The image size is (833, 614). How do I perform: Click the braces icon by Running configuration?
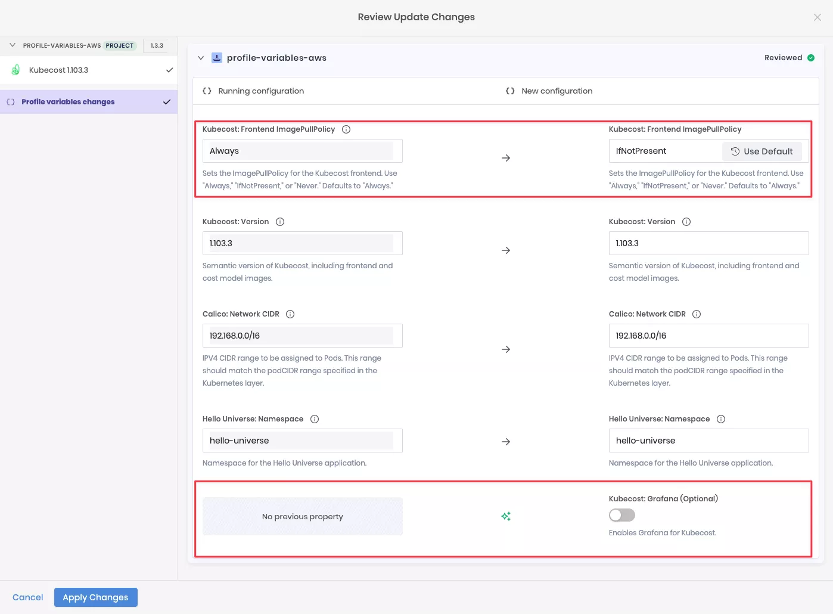(x=207, y=91)
